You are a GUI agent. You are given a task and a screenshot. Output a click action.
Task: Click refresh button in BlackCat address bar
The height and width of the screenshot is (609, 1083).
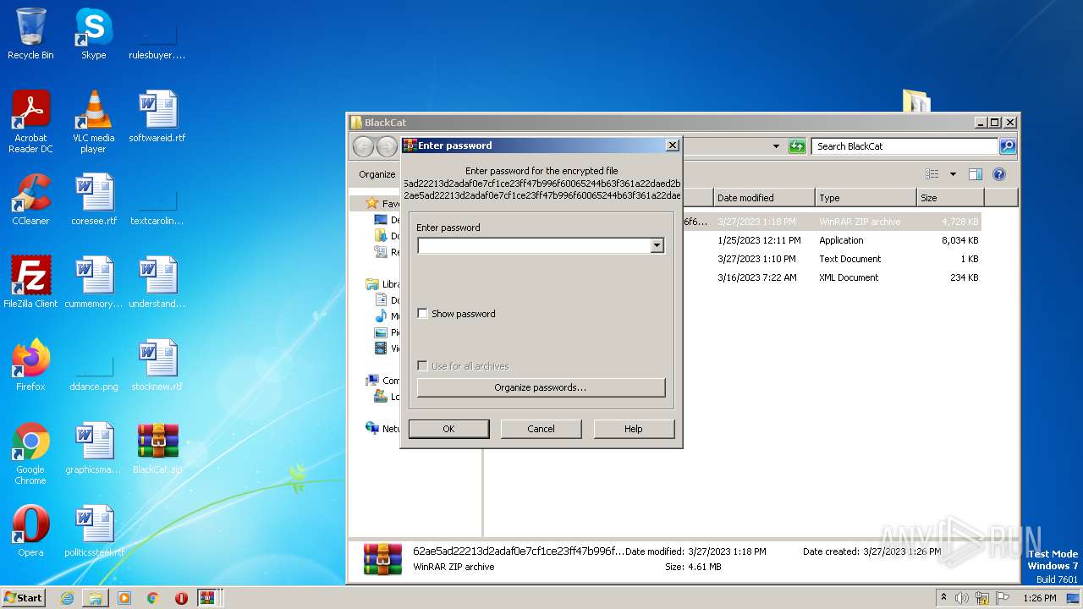(797, 146)
